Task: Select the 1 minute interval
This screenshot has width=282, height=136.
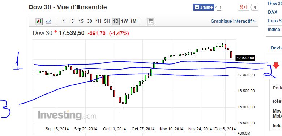Action: (x=64, y=21)
